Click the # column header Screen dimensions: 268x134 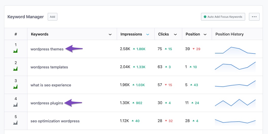(x=16, y=34)
